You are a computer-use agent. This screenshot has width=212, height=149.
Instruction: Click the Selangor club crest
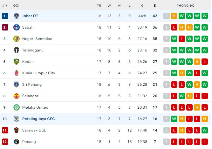(x=17, y=96)
